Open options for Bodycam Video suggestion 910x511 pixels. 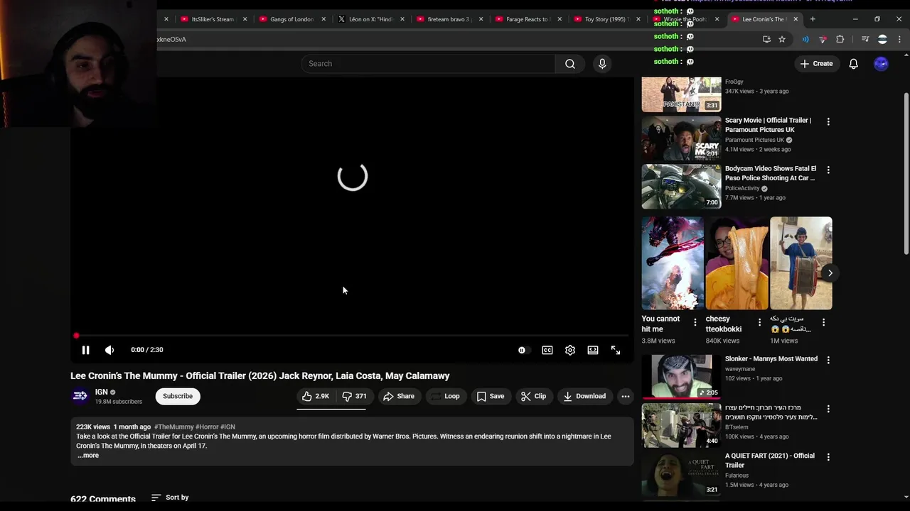[x=828, y=170]
